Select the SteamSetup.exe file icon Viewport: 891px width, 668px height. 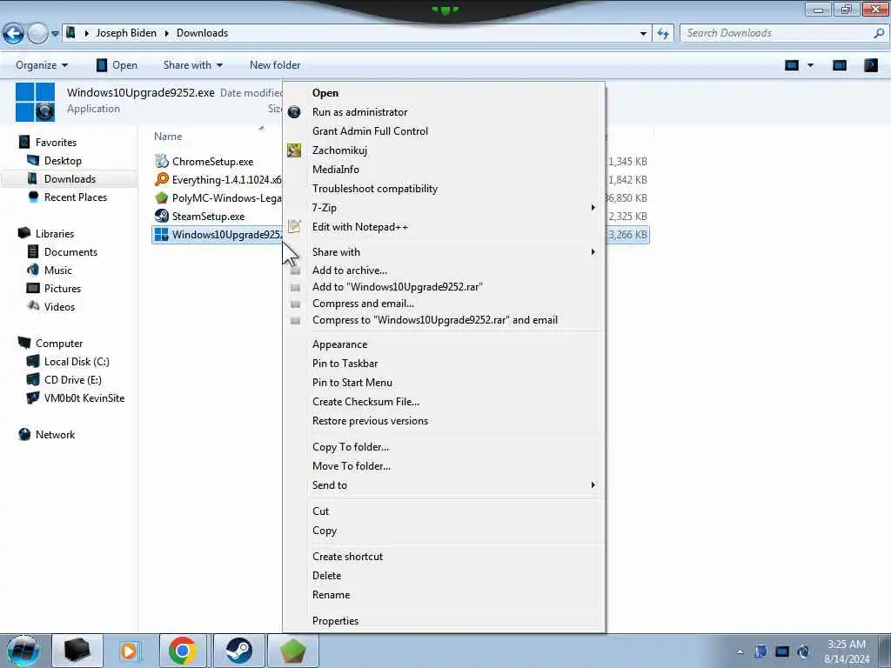(162, 216)
